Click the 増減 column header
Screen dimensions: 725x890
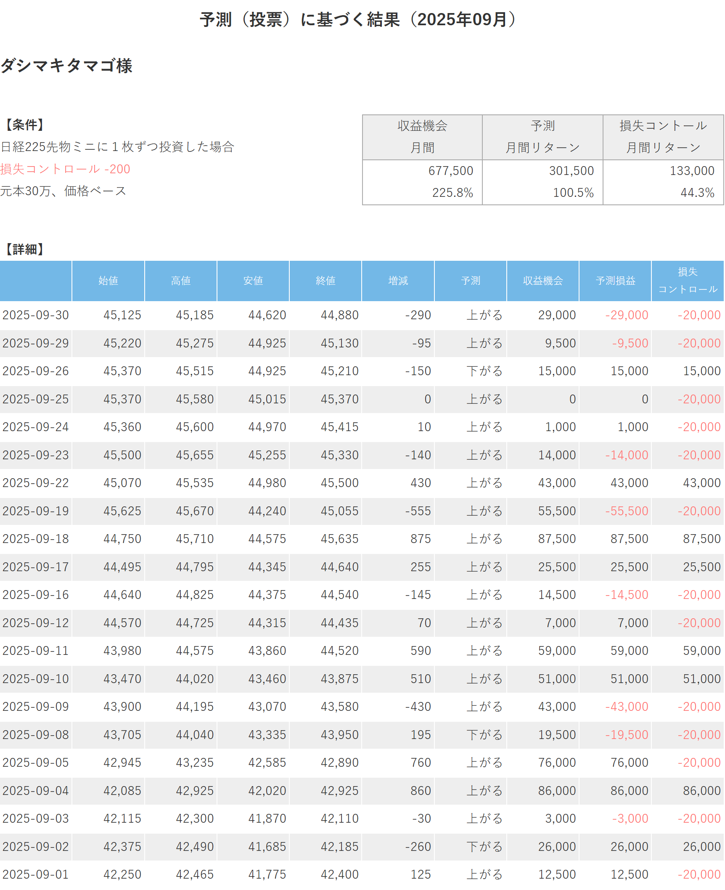[x=398, y=281]
